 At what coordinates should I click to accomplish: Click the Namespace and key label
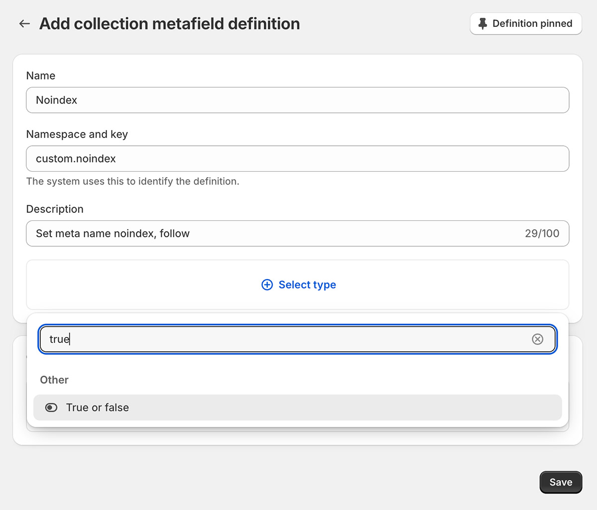pyautogui.click(x=77, y=134)
